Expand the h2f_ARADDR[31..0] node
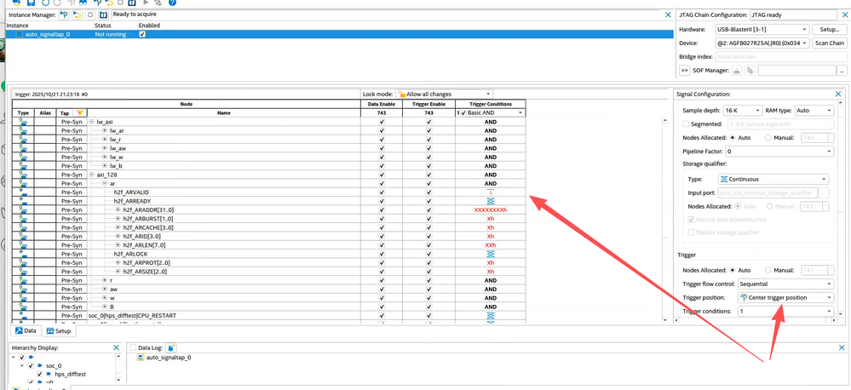 pos(118,209)
